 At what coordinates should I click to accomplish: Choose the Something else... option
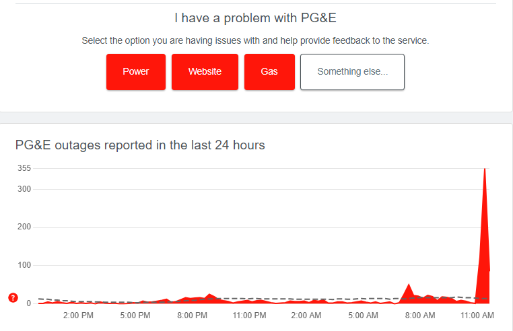click(352, 72)
